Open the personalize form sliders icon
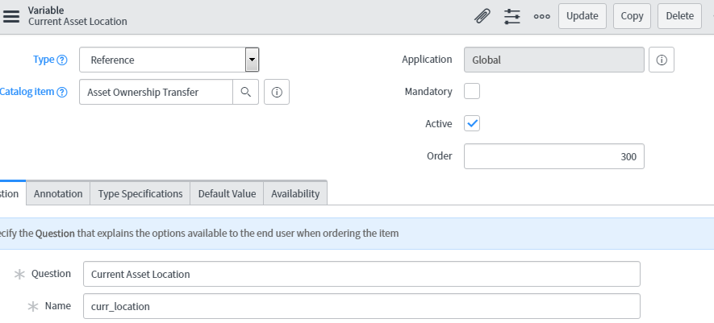The image size is (714, 323). (x=511, y=16)
